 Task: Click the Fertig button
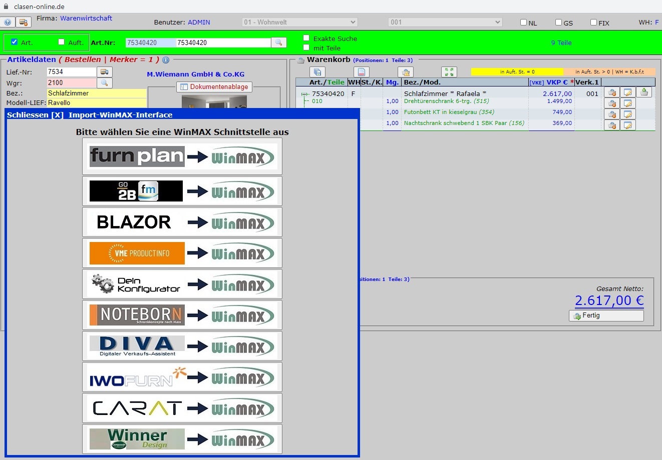(x=606, y=315)
